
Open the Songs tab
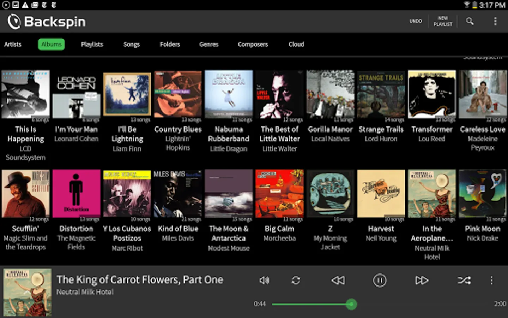132,44
